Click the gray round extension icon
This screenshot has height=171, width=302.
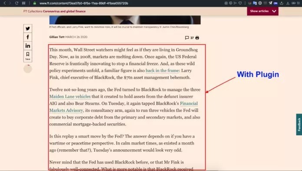[260, 3]
